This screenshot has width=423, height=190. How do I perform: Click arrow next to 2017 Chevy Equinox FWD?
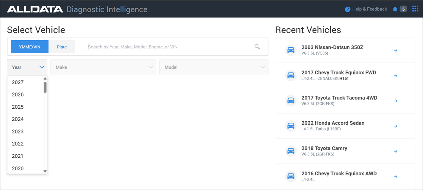(x=396, y=76)
